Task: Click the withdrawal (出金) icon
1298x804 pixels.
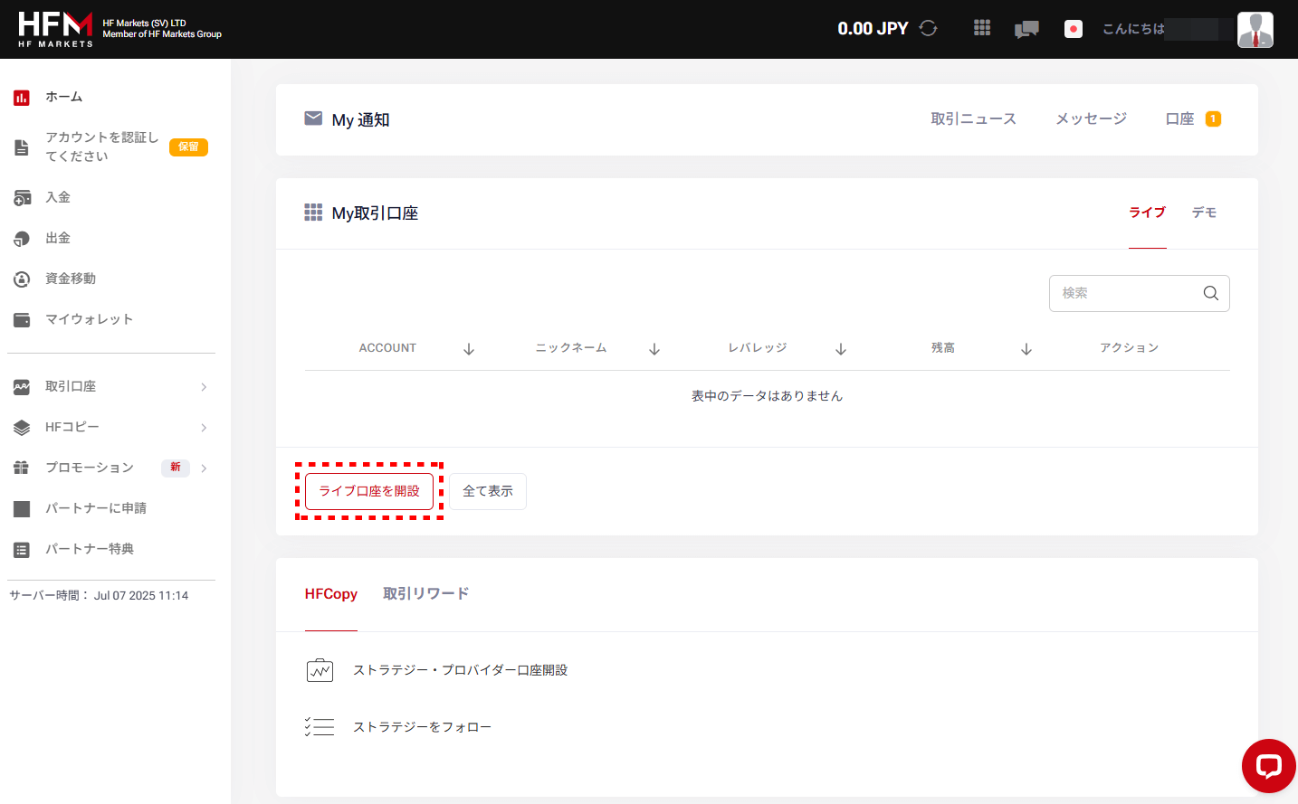Action: click(x=22, y=239)
